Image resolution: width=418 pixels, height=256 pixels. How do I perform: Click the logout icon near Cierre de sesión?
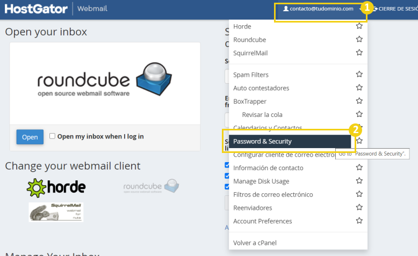coord(375,9)
